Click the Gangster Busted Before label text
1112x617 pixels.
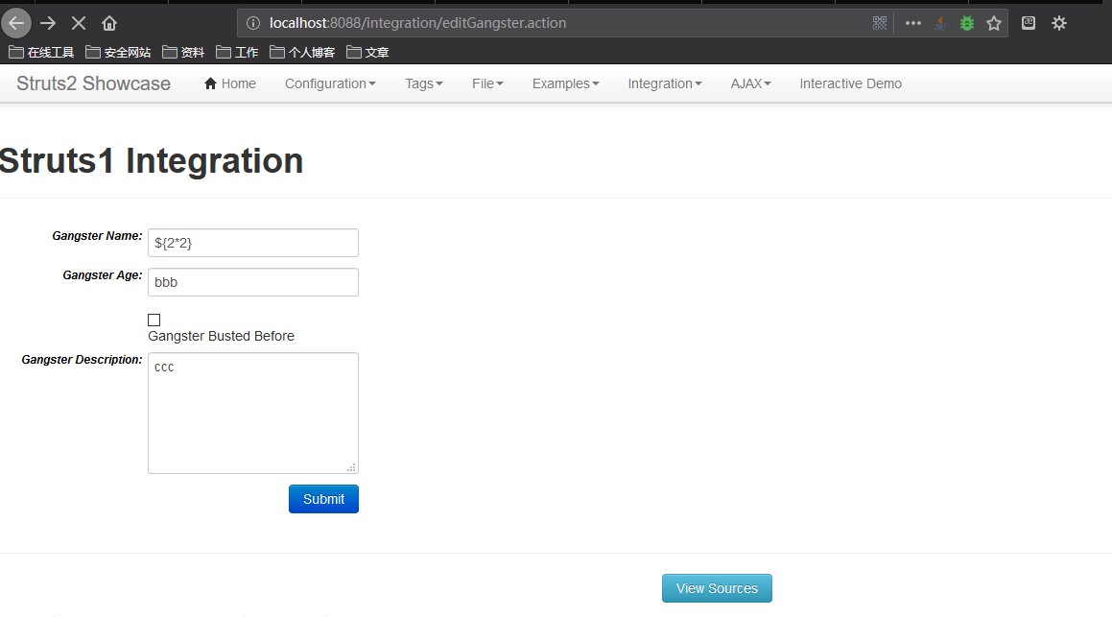pos(222,336)
